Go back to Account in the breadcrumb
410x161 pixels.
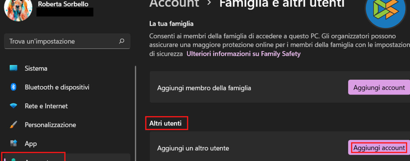click(x=174, y=3)
